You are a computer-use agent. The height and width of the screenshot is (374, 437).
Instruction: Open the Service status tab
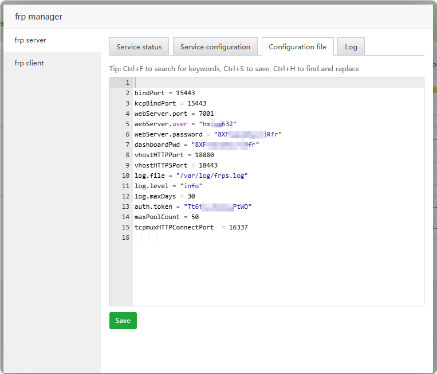pos(139,47)
